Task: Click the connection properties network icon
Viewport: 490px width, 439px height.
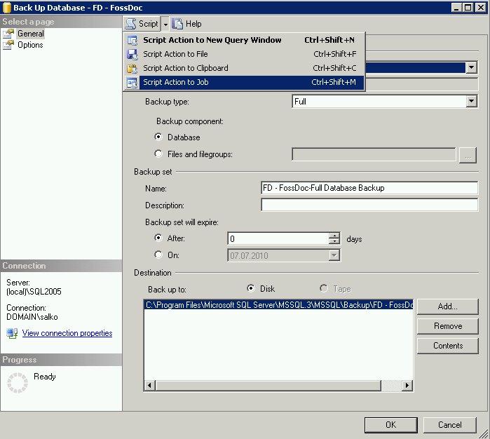Action: click(x=12, y=333)
